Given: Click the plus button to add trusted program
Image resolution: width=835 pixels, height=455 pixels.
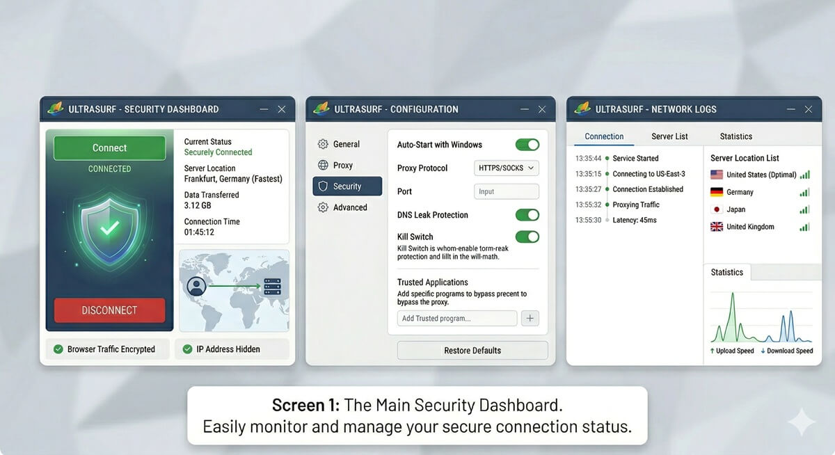Looking at the screenshot, I should [x=530, y=318].
